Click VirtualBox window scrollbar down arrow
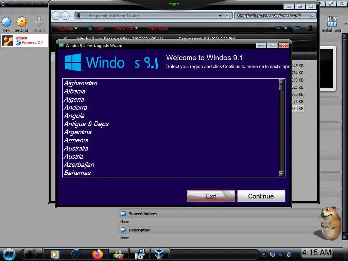 (x=345, y=237)
